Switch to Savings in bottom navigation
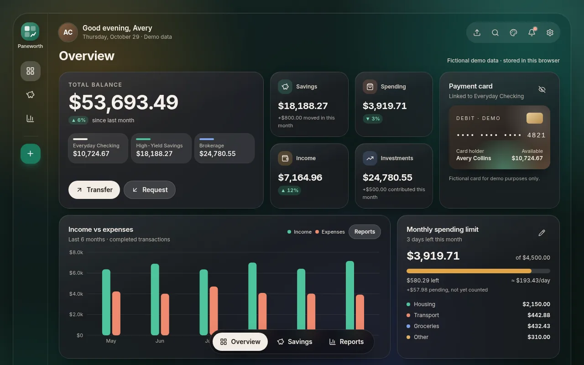 pos(295,342)
